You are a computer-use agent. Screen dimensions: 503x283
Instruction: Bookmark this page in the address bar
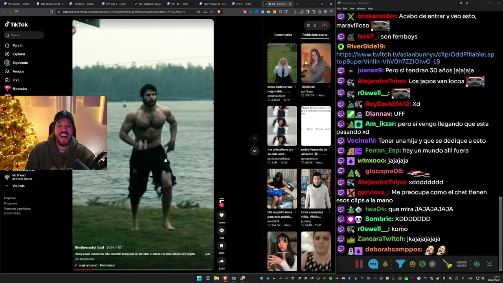[x=51, y=12]
